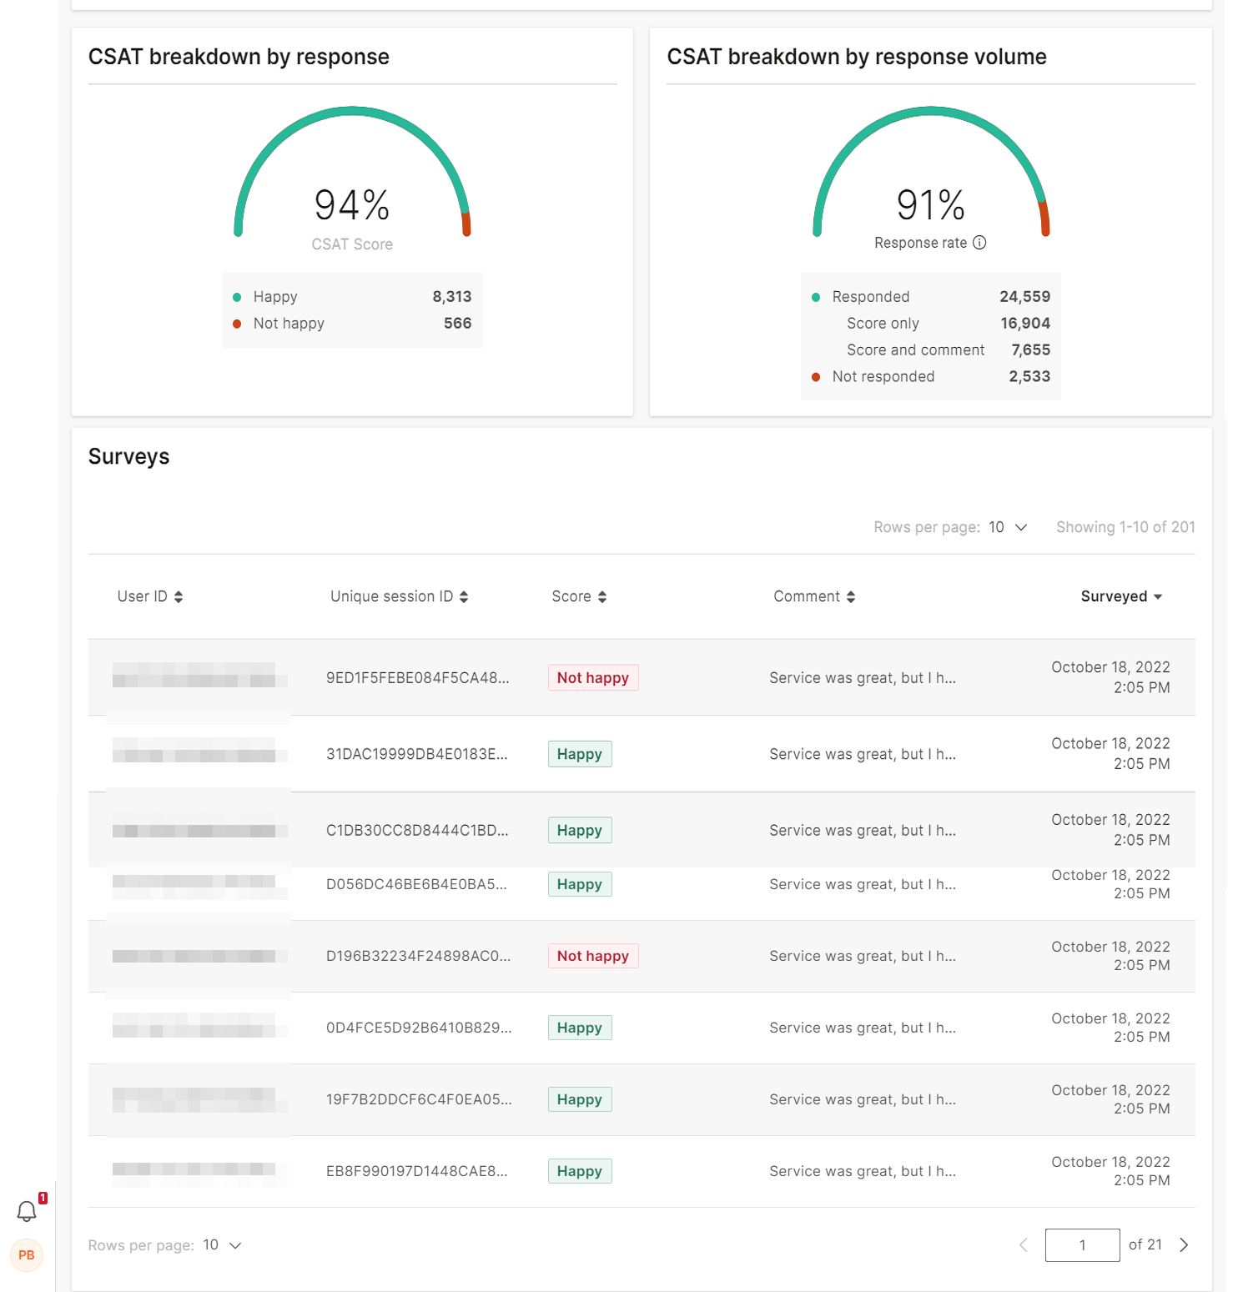Expand bottom Rows per page dropdown

pyautogui.click(x=222, y=1245)
